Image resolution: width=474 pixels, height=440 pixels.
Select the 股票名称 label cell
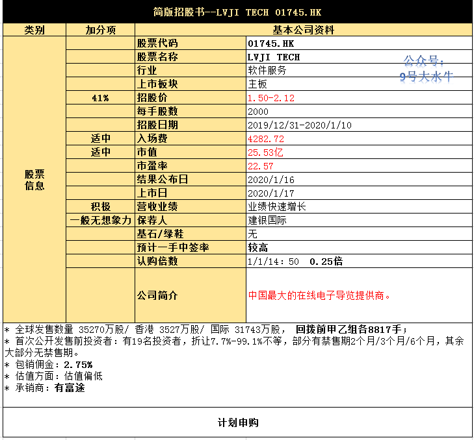191,56
